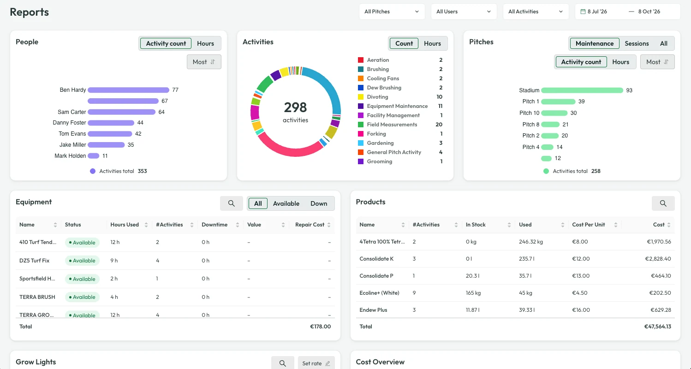691x369 pixels.
Task: Click sort arrows on Products Cost column
Action: coord(669,225)
